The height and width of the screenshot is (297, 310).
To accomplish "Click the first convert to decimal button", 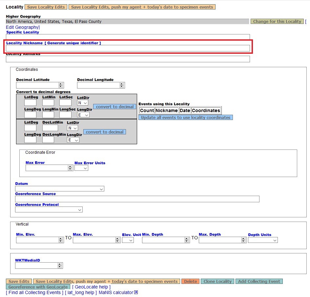I will pos(114,107).
